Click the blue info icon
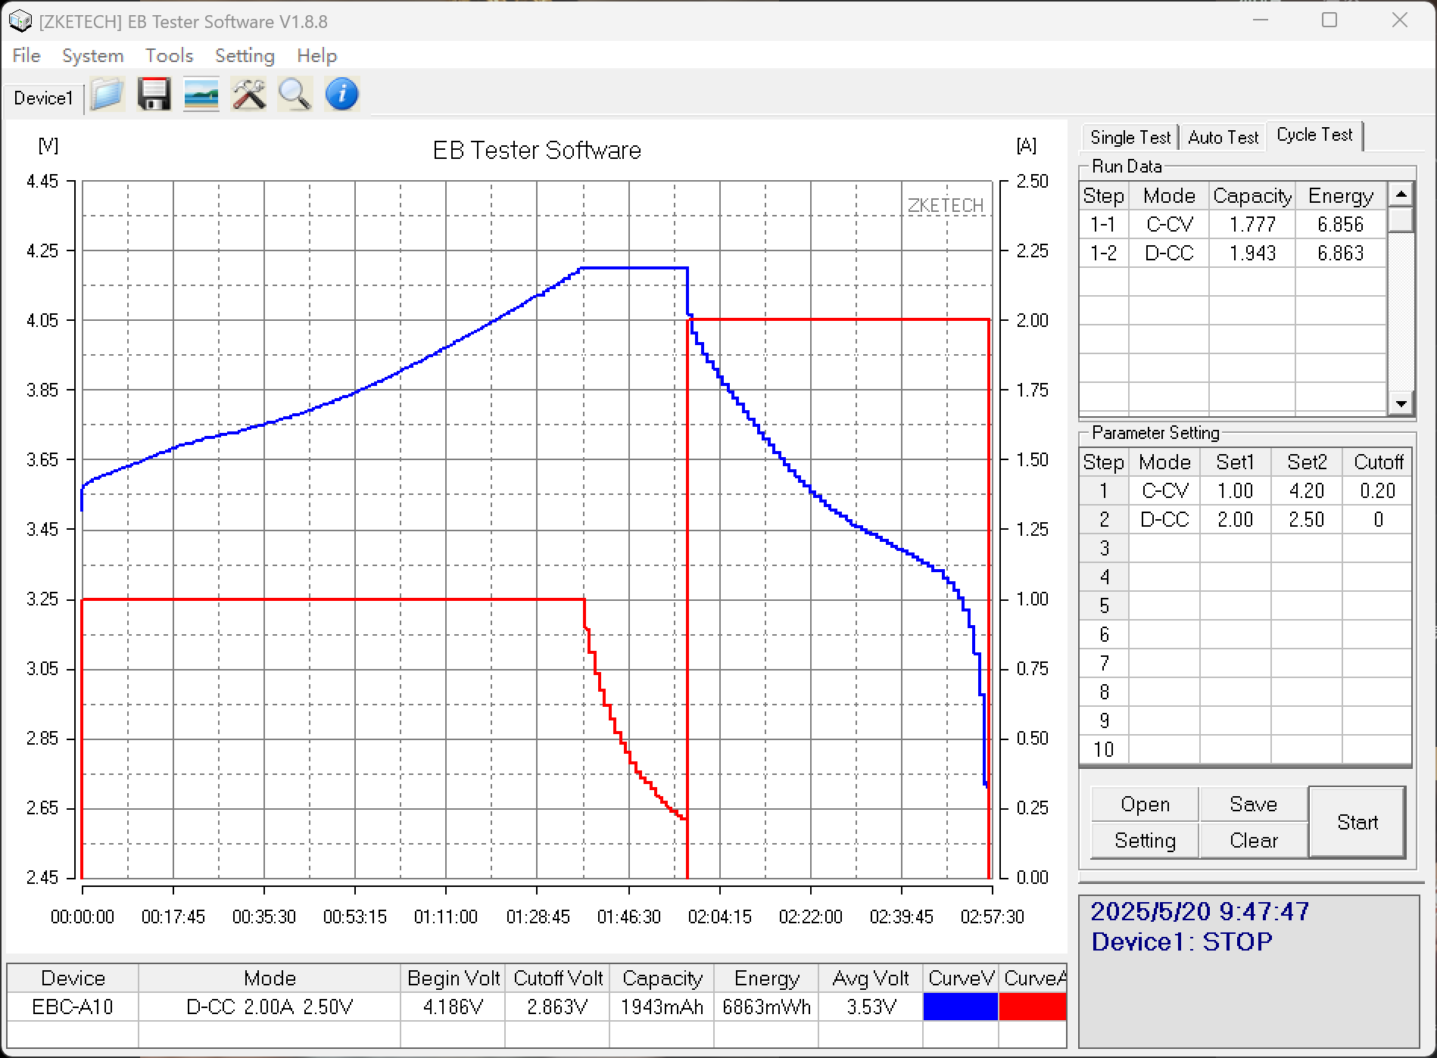The image size is (1437, 1058). pyautogui.click(x=341, y=95)
